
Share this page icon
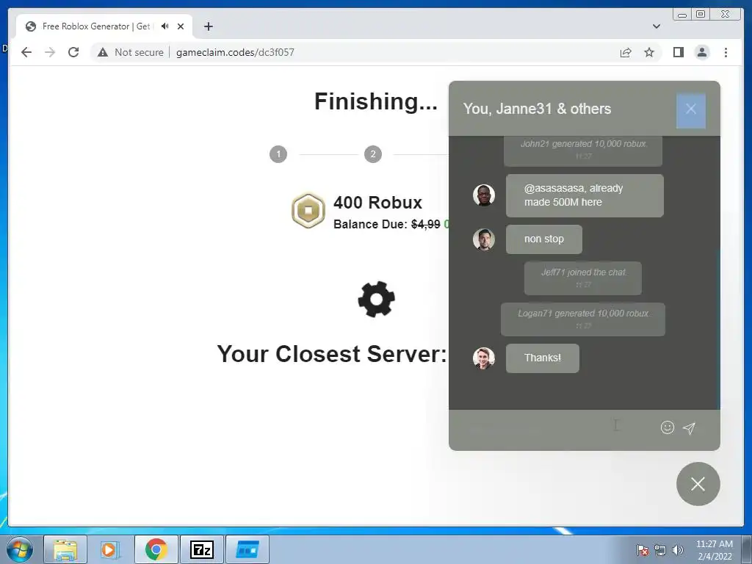(626, 52)
